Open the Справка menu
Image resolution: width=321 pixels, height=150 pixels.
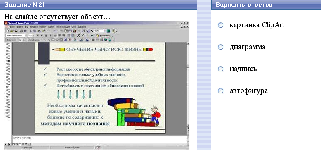click(82, 27)
